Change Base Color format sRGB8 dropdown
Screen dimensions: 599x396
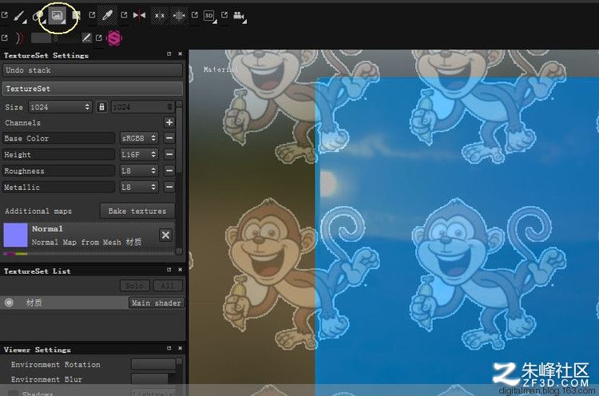pyautogui.click(x=139, y=138)
